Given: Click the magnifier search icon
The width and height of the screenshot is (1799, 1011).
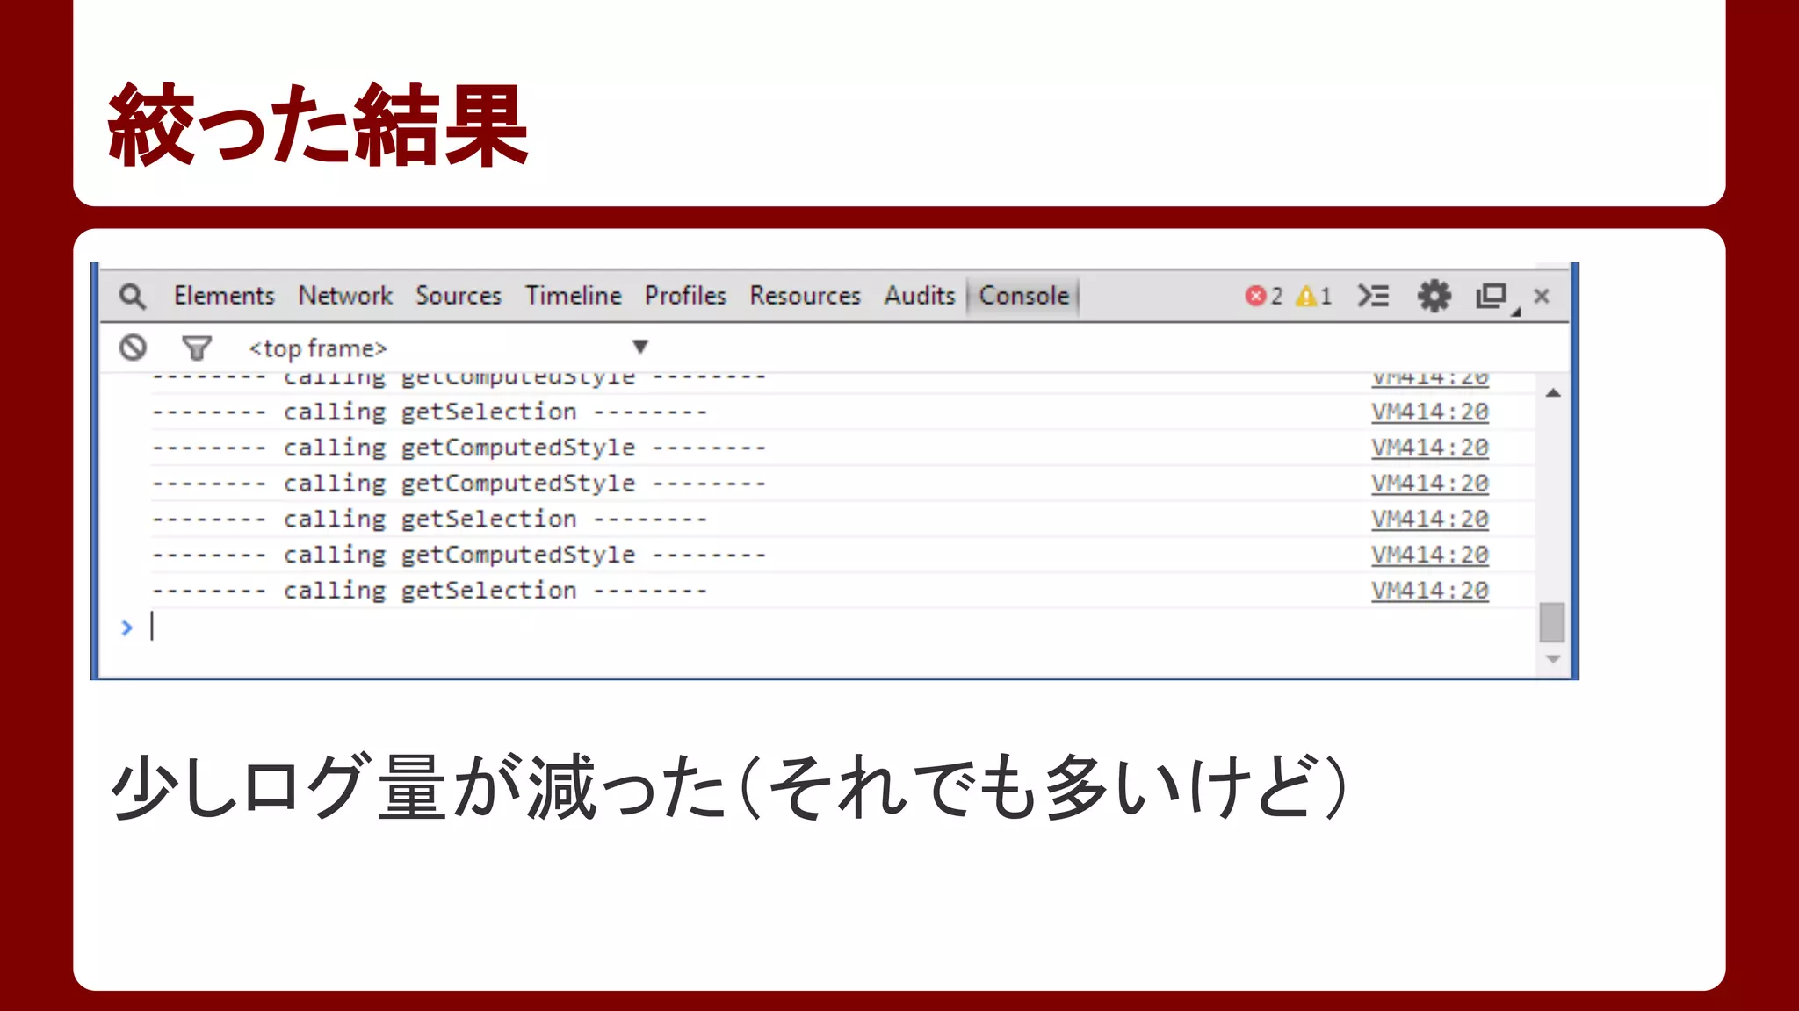Looking at the screenshot, I should tap(133, 297).
